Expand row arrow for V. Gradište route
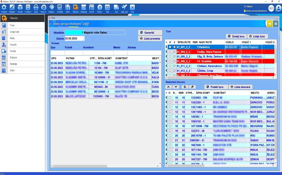This screenshot has width=282, height=175. (x=166, y=61)
